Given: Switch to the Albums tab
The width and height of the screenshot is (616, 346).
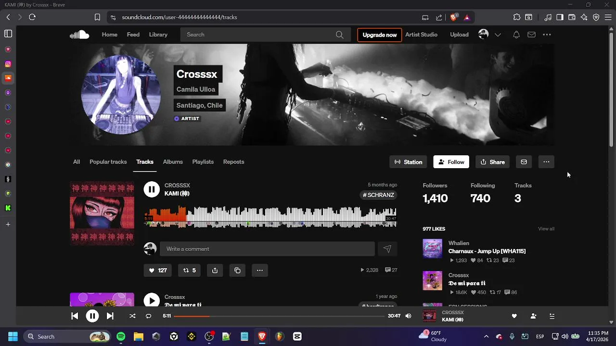Looking at the screenshot, I should pyautogui.click(x=173, y=162).
